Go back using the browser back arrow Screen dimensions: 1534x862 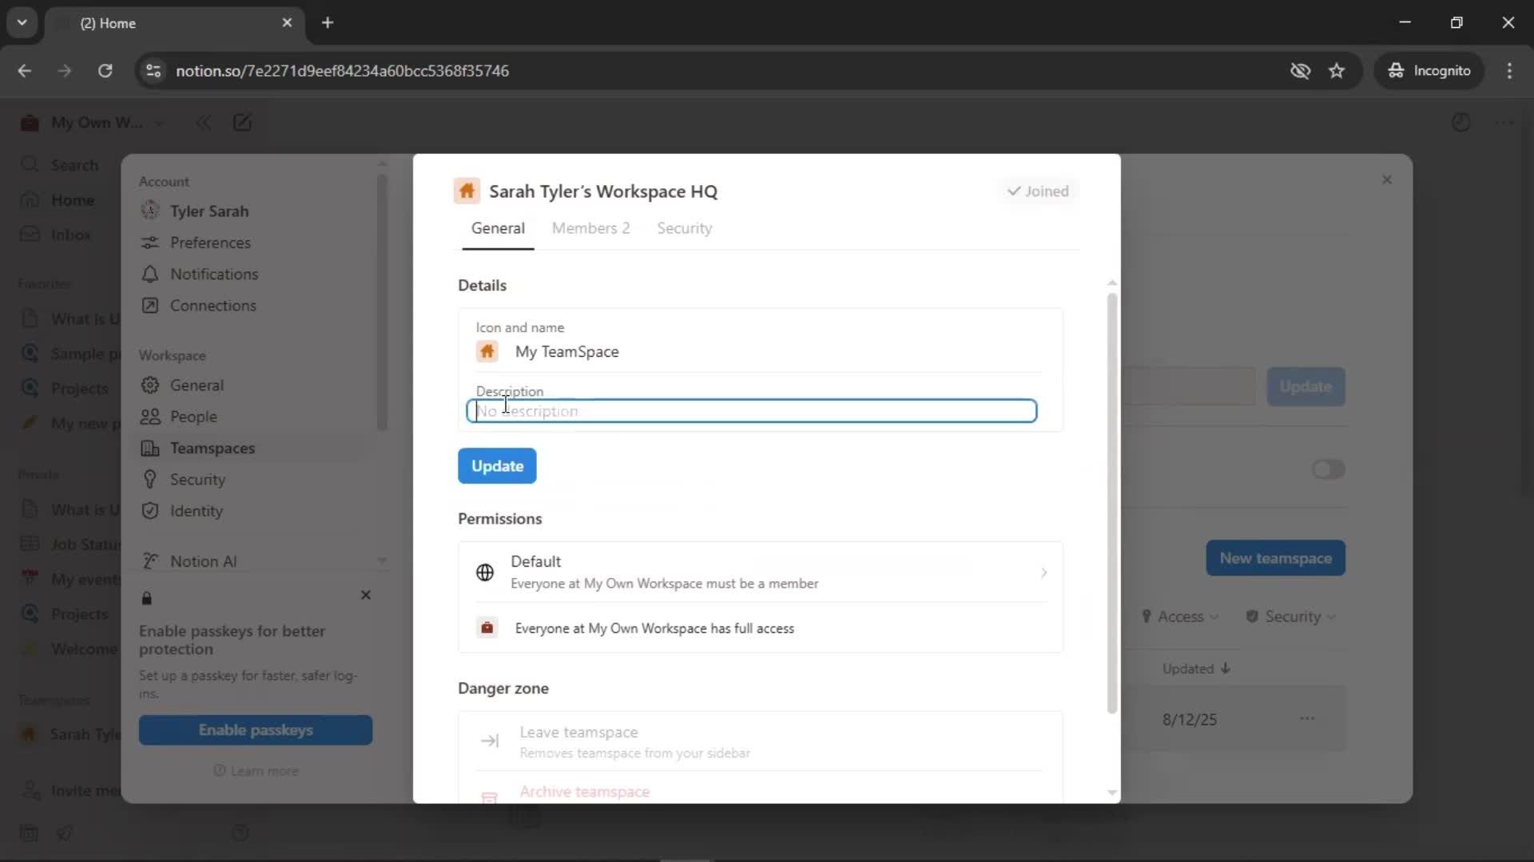click(x=25, y=70)
